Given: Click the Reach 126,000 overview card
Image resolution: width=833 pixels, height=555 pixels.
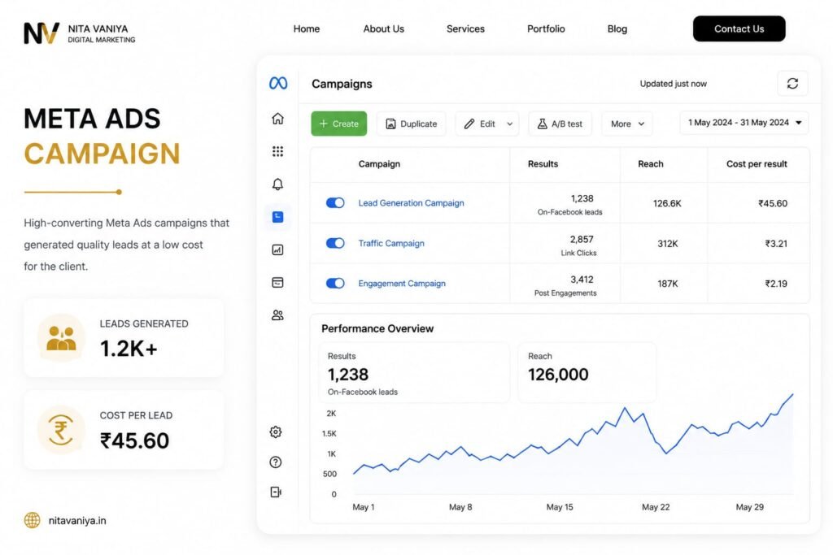Looking at the screenshot, I should tap(587, 372).
